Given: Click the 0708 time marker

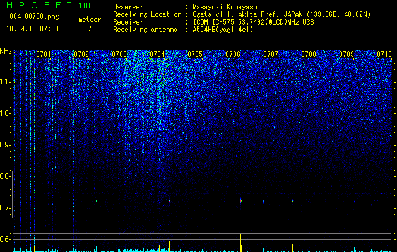Looking at the screenshot, I should click(309, 54).
